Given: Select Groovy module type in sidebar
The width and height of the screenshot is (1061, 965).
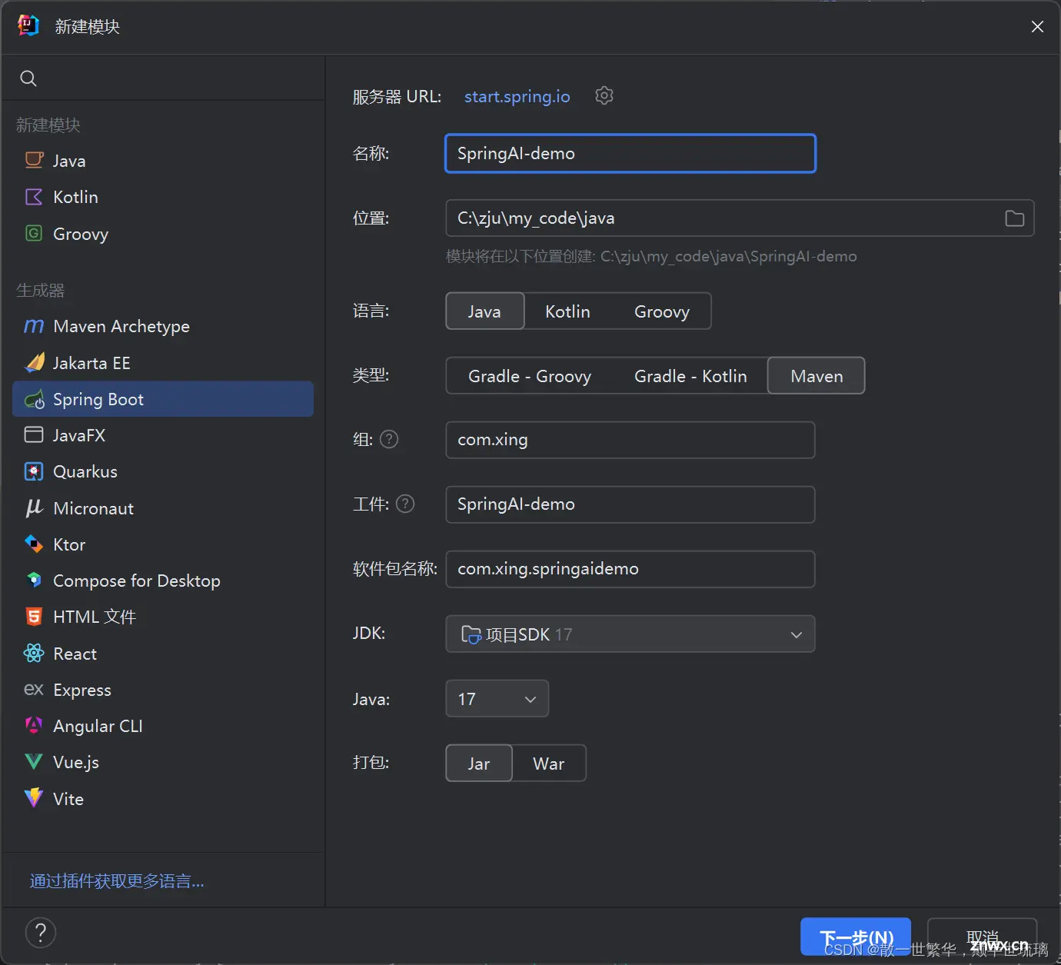Looking at the screenshot, I should click(x=163, y=234).
